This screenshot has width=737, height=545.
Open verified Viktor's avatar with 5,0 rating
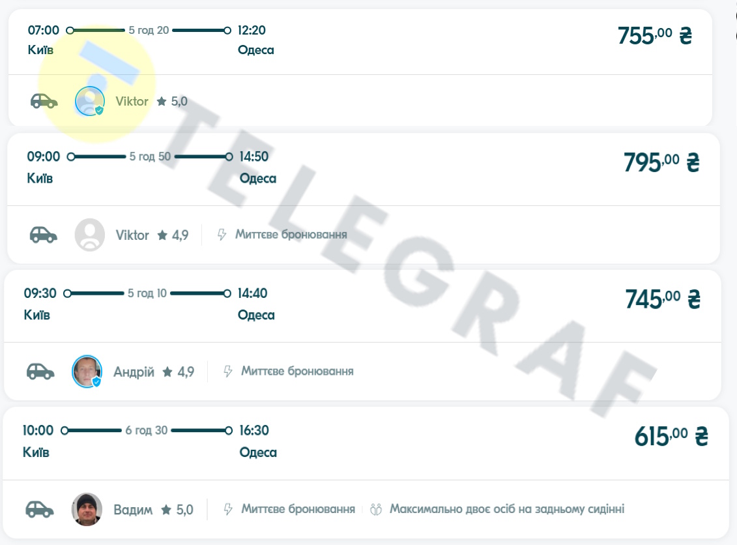(89, 101)
